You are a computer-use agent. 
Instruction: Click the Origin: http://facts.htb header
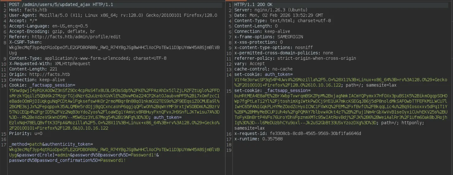pyautogui.click(x=39, y=74)
